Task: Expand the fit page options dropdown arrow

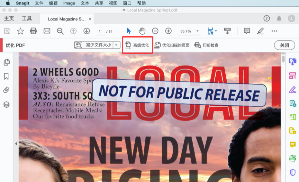Action: click(x=216, y=31)
